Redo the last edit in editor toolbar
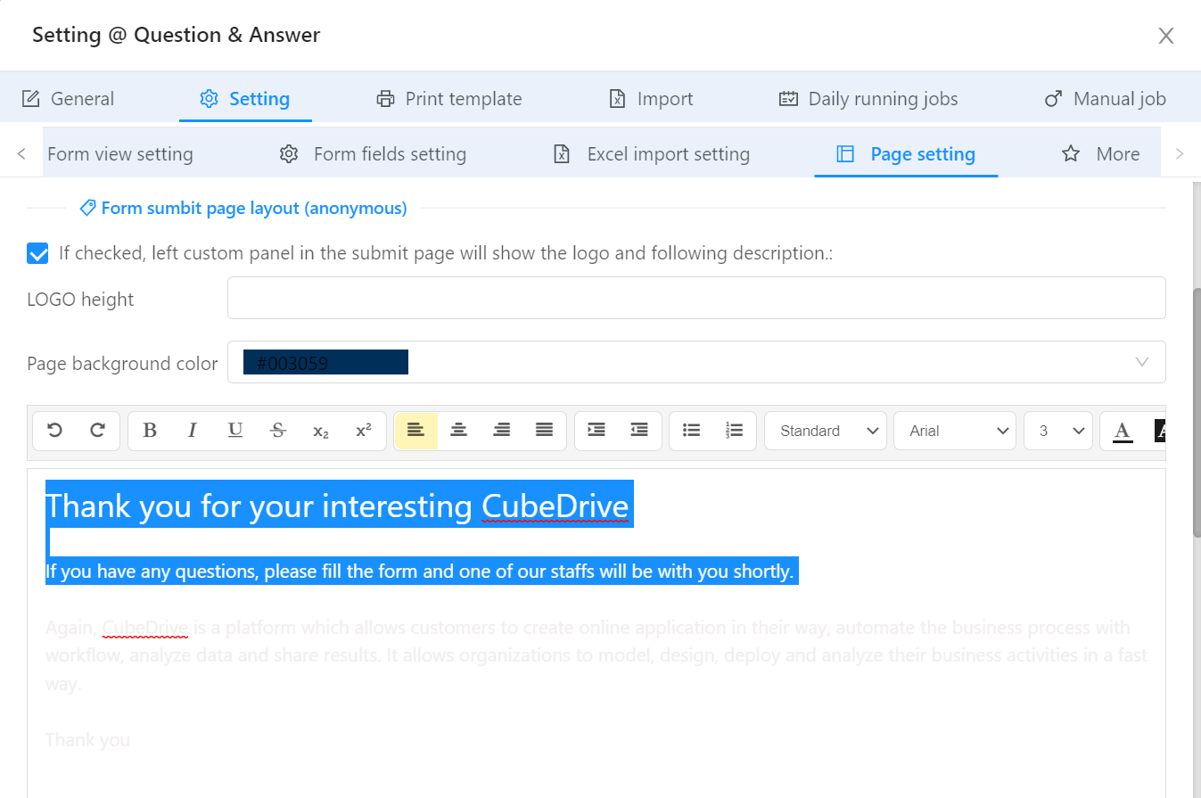This screenshot has width=1201, height=798. tap(99, 431)
